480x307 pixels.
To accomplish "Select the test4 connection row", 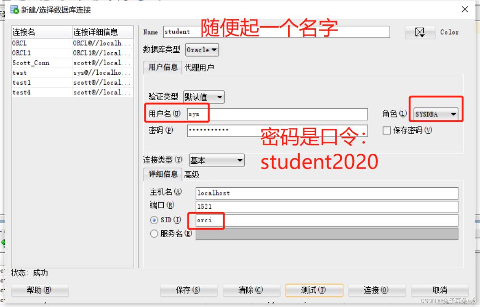I will (72, 92).
